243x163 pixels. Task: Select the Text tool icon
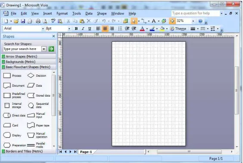(x=153, y=21)
